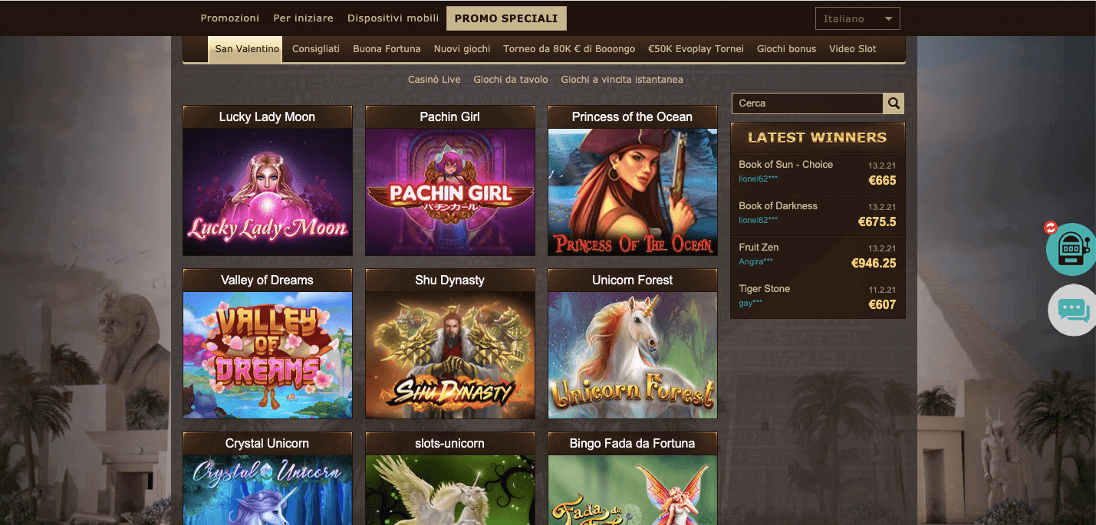Open the Dispositivi mobili menu
The width and height of the screenshot is (1096, 525).
[392, 18]
